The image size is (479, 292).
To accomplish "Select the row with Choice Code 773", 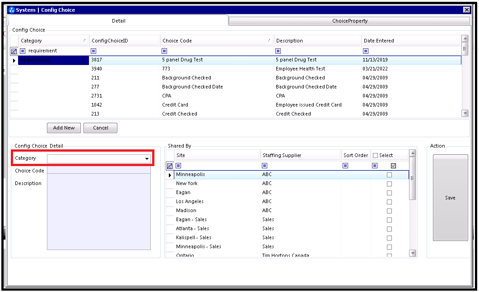I will click(239, 69).
